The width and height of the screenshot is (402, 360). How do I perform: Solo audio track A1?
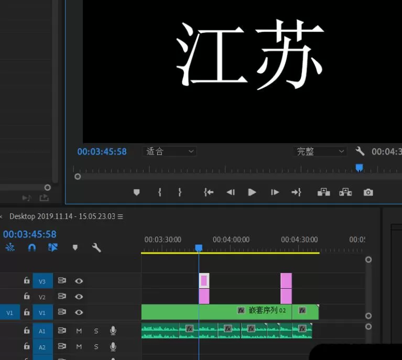tap(96, 331)
